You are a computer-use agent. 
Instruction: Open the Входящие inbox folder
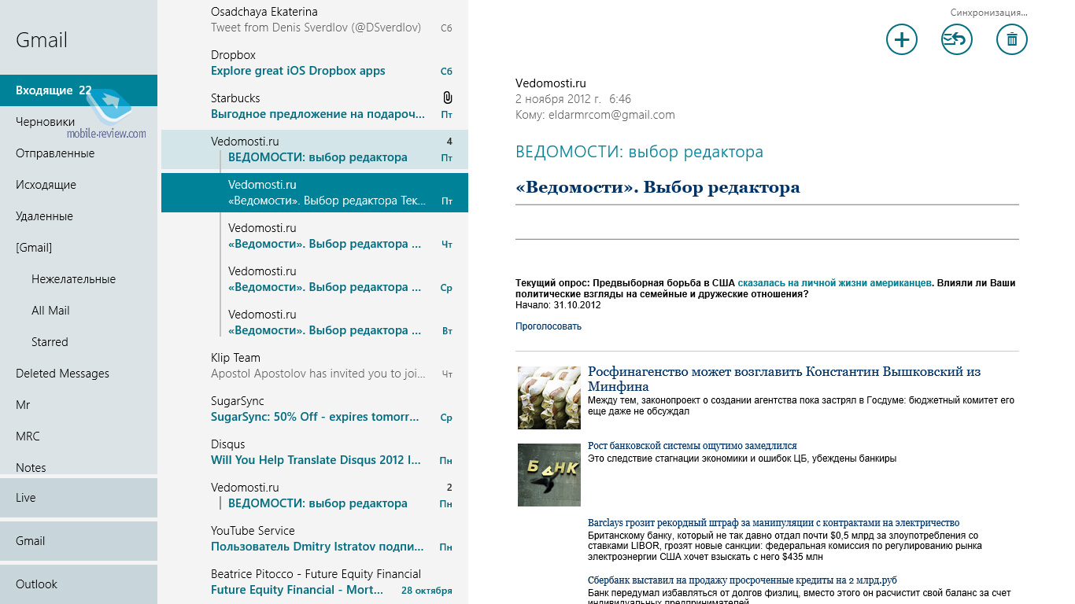point(79,90)
